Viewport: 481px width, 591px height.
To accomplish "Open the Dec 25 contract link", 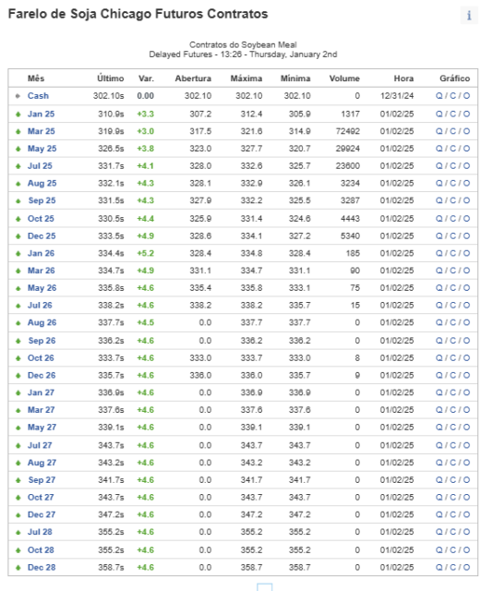I will (42, 236).
